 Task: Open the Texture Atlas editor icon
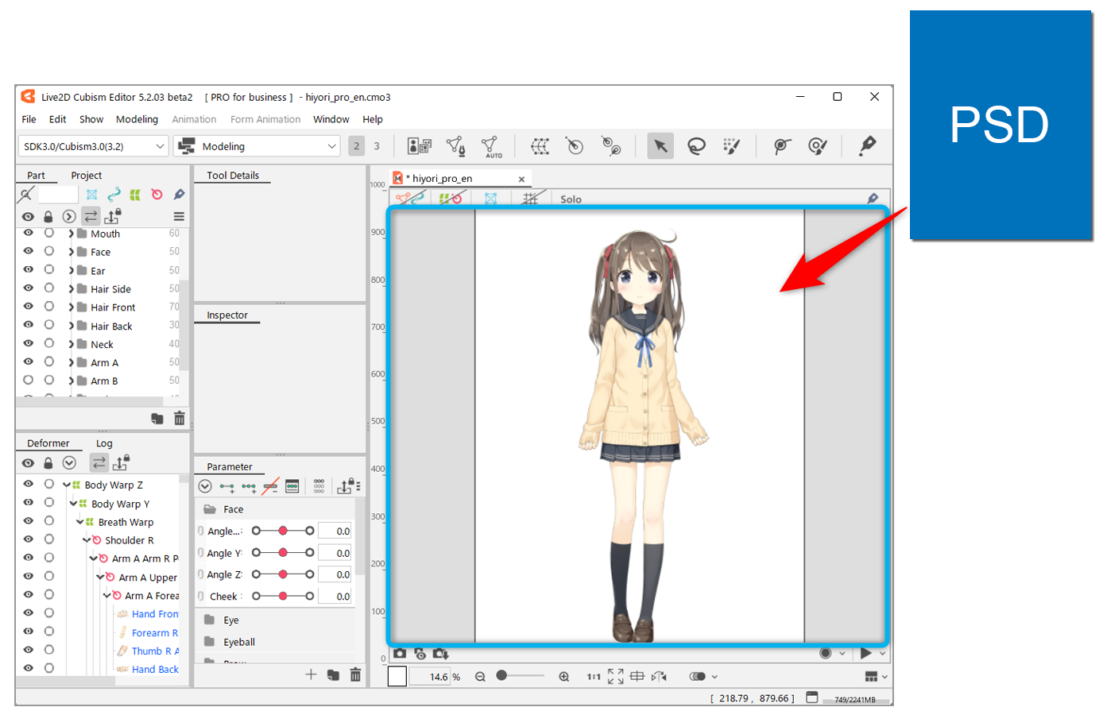(x=419, y=146)
